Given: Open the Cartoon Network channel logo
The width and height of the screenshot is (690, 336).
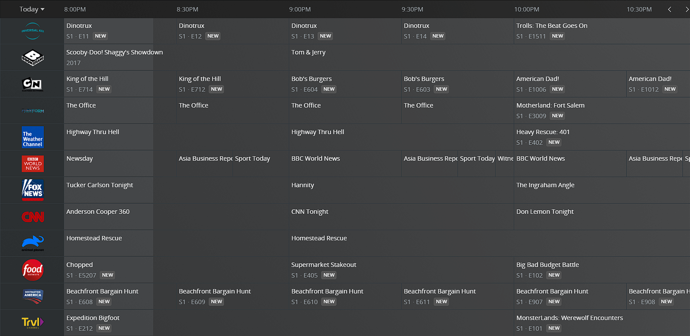Looking at the screenshot, I should click(x=33, y=84).
